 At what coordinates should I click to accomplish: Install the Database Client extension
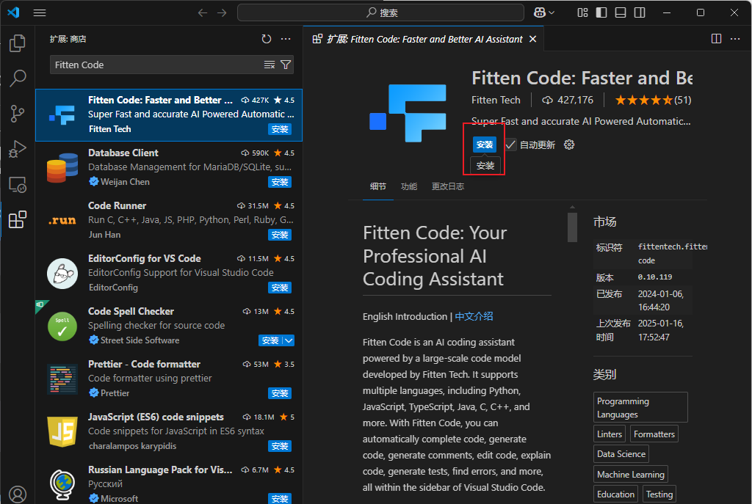tap(280, 182)
